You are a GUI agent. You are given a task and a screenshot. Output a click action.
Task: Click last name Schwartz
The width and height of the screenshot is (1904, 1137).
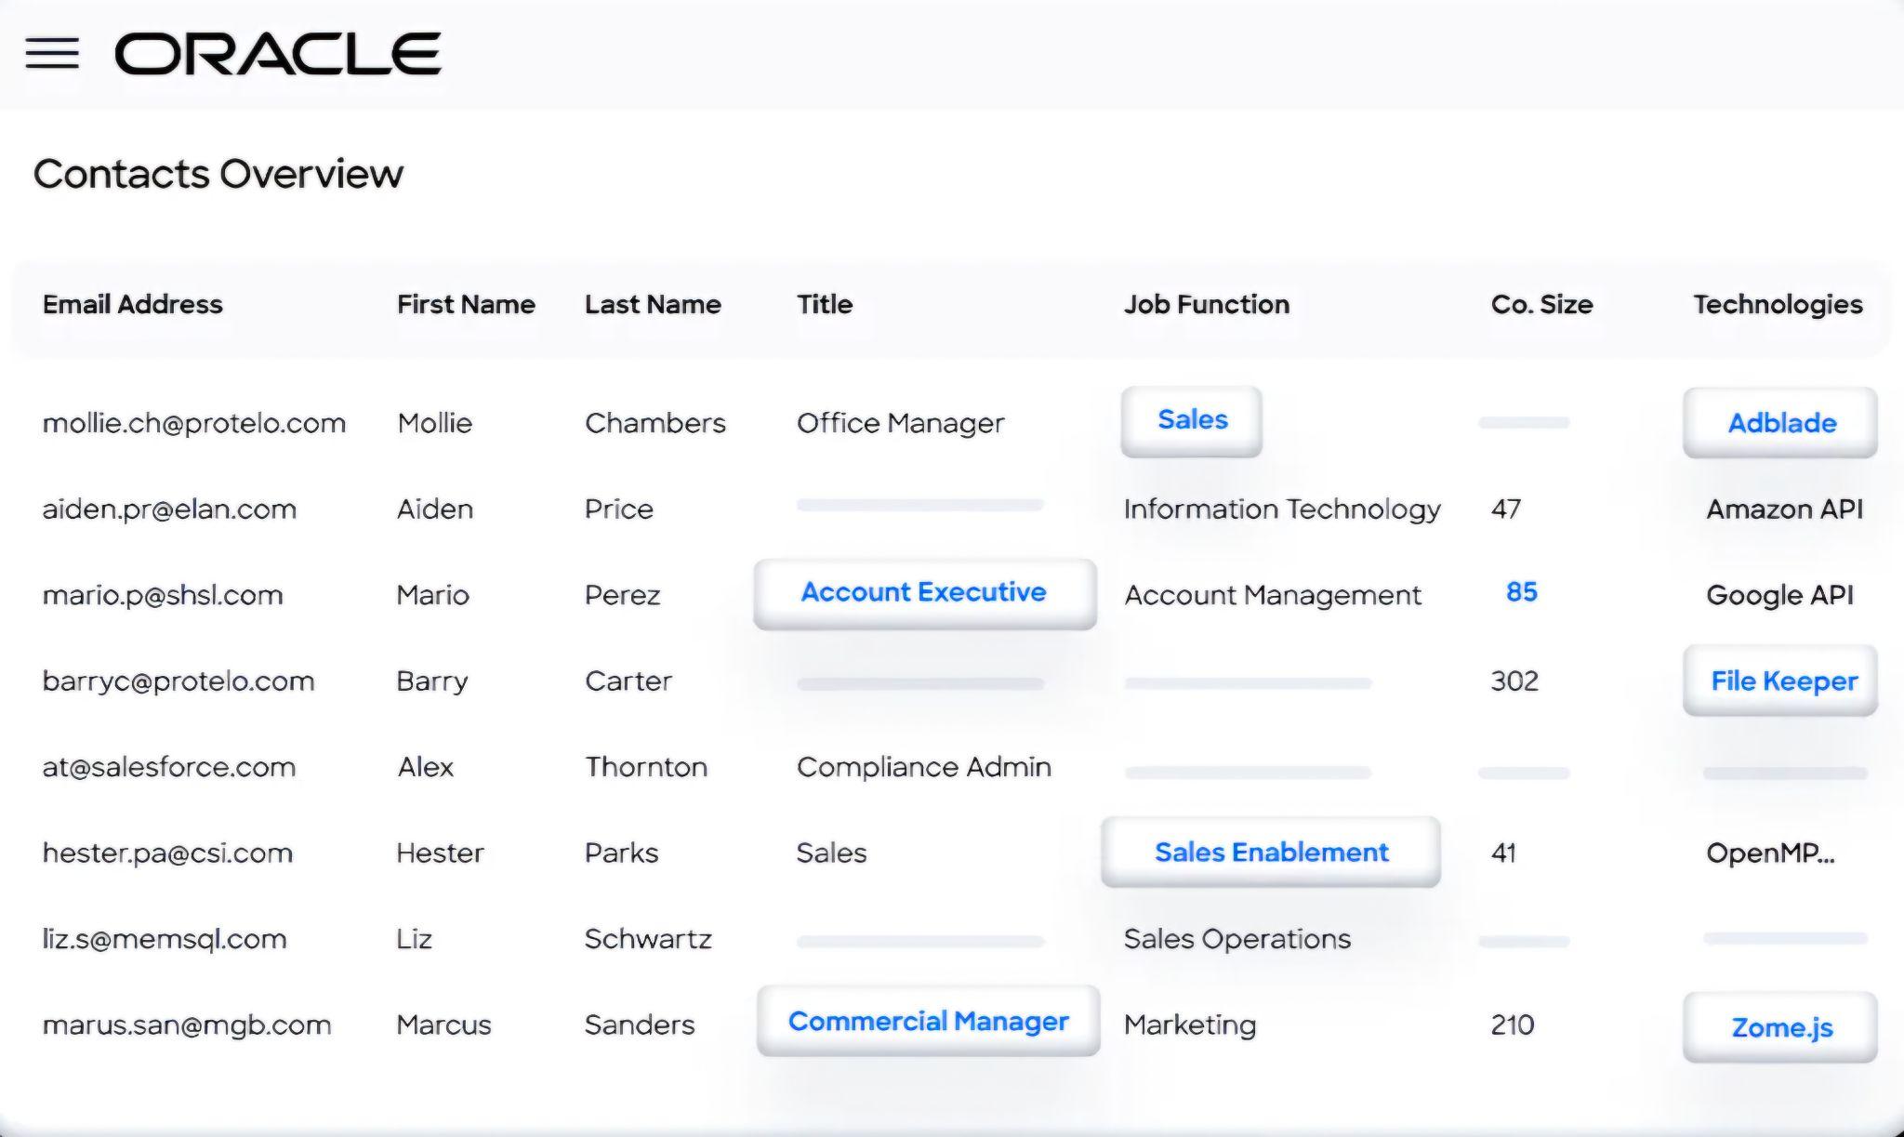[x=648, y=939]
